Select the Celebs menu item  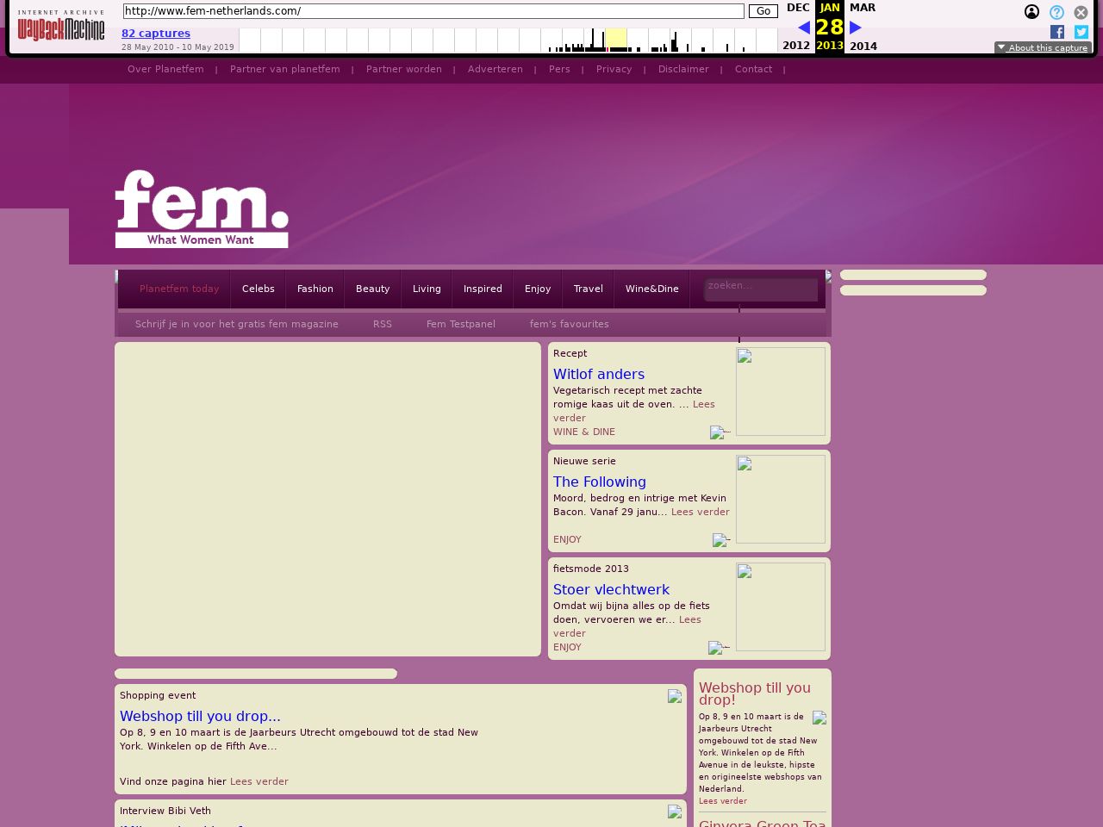coord(259,289)
